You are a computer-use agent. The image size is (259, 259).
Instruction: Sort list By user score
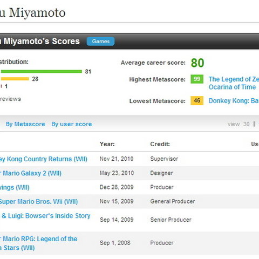[72, 124]
